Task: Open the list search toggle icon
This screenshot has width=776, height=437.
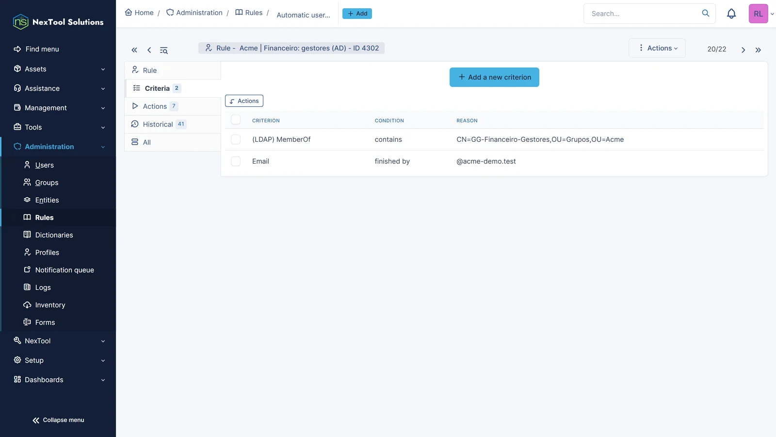Action: pyautogui.click(x=164, y=50)
